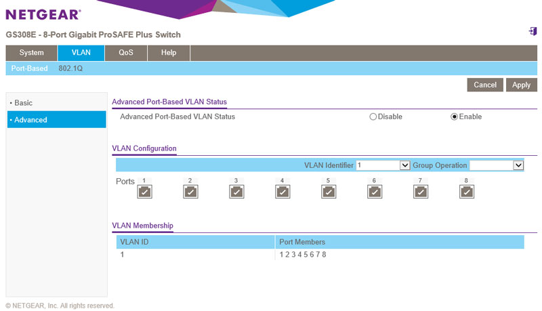Select the Enable radio button
542x311 pixels.
point(454,117)
